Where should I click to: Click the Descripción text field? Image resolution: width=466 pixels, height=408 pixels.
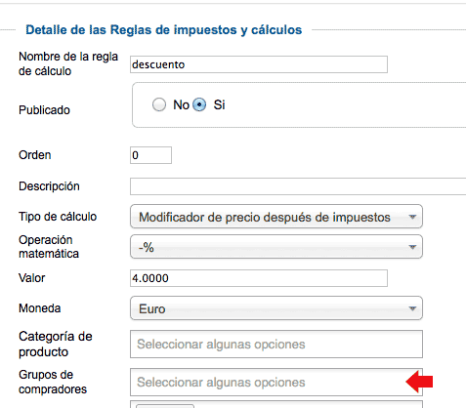coord(298,186)
